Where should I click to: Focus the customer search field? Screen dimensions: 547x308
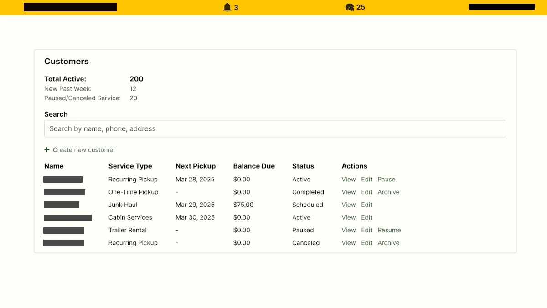(275, 128)
